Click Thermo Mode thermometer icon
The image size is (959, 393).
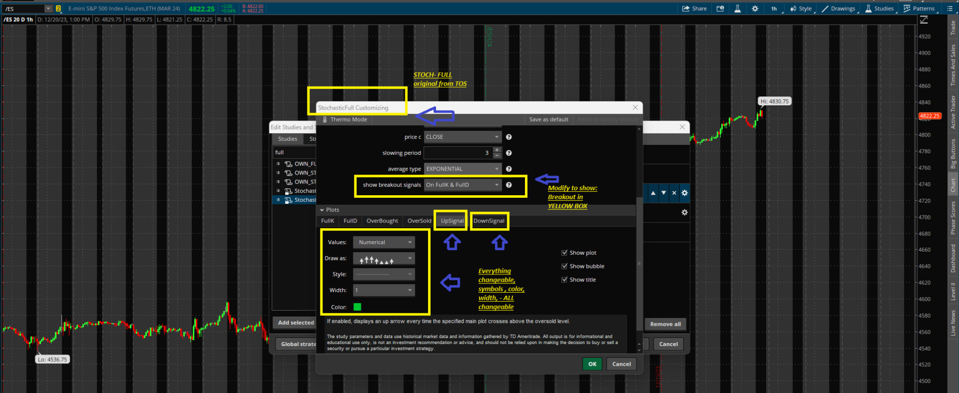[x=325, y=120]
